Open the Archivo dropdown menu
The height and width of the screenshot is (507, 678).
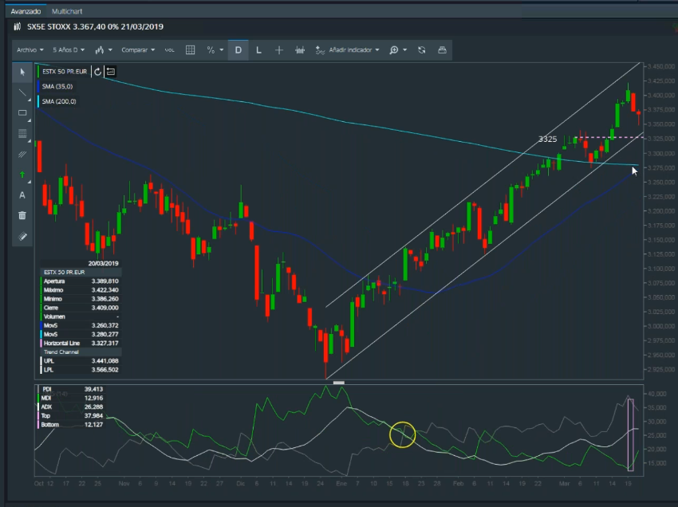click(30, 49)
